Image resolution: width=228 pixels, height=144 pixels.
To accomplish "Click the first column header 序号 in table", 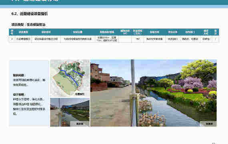I will coord(12,32).
